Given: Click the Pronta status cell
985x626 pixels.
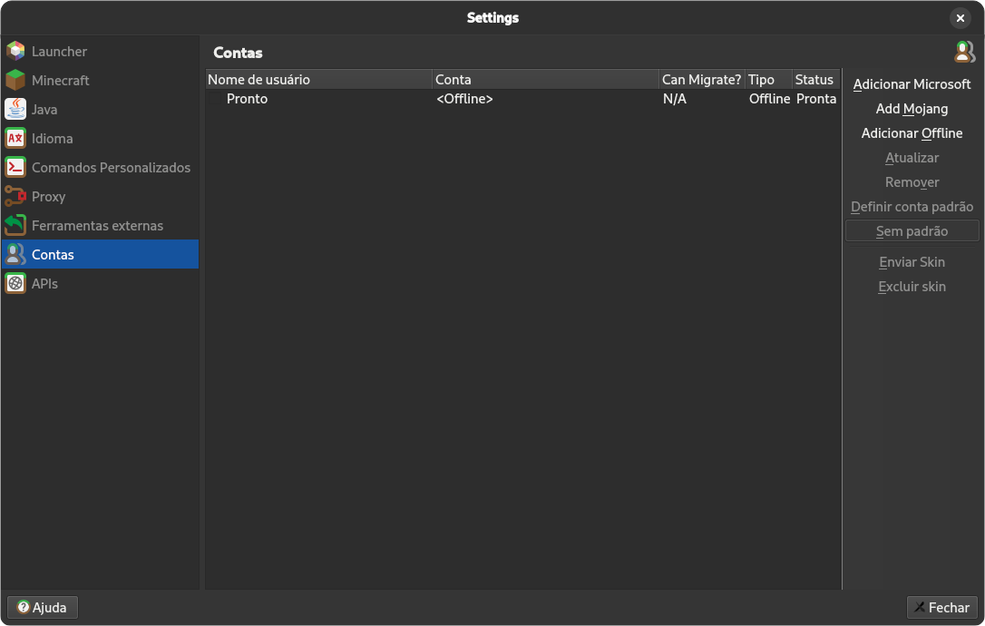Looking at the screenshot, I should pos(816,99).
